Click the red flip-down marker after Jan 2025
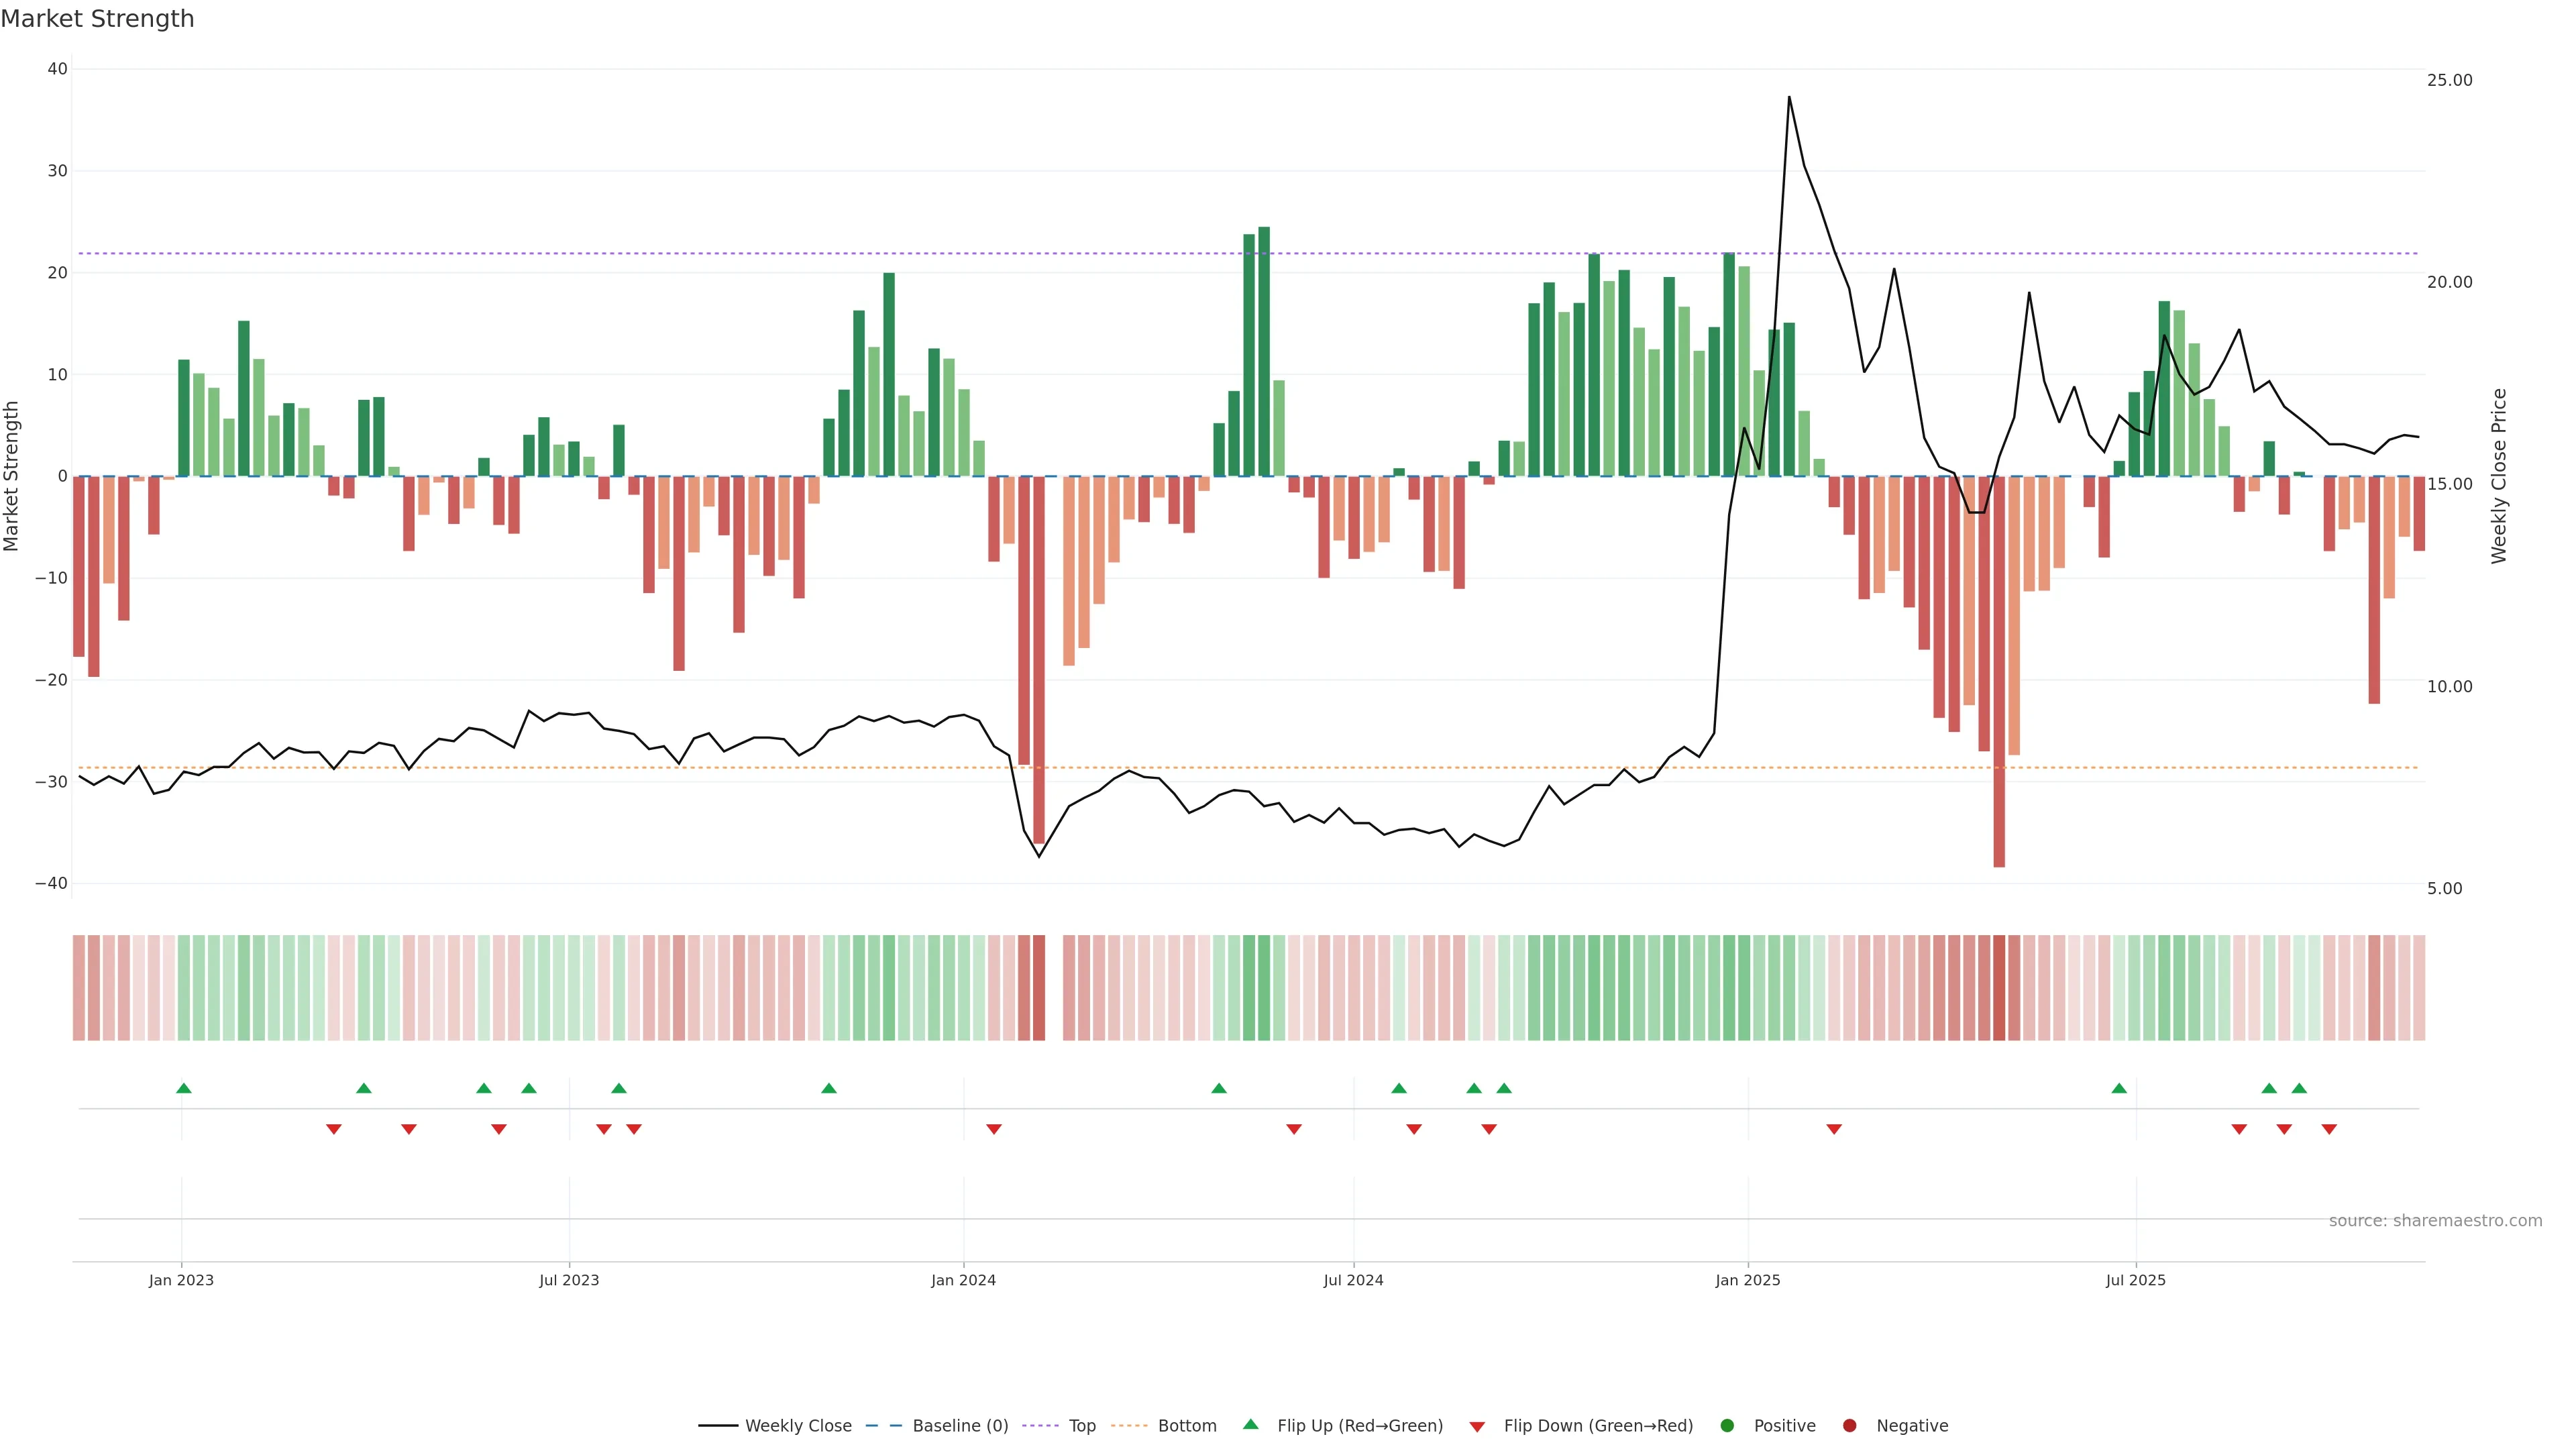 point(1834,1129)
